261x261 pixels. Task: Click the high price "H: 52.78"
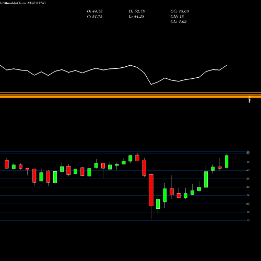click(137, 11)
